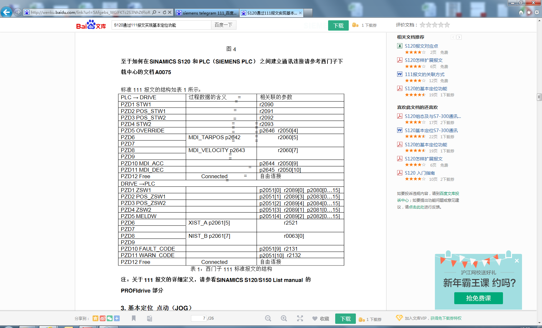
Task: Open more share options with the plus icon
Action: (117, 318)
